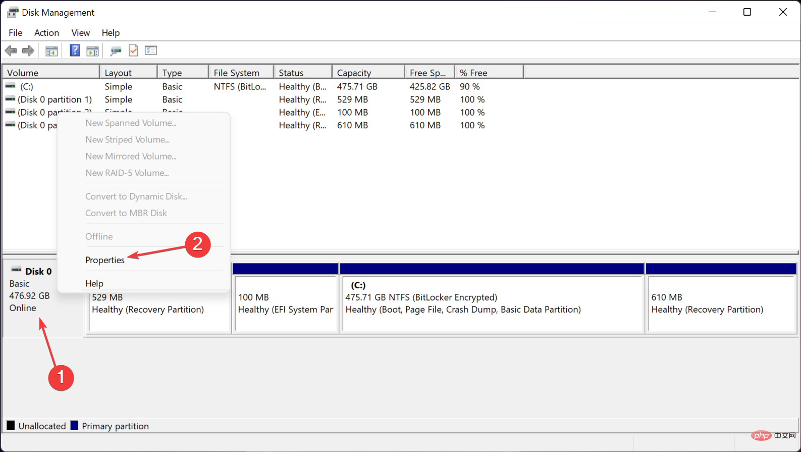Sort by the File System column header
The image size is (801, 452).
click(241, 73)
